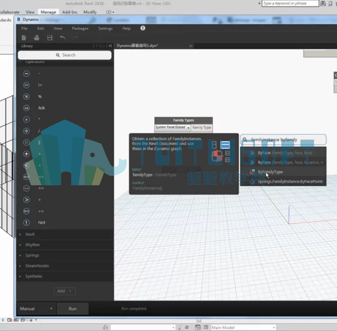Click the Undo arrow in Dynamo toolbar

click(x=63, y=38)
